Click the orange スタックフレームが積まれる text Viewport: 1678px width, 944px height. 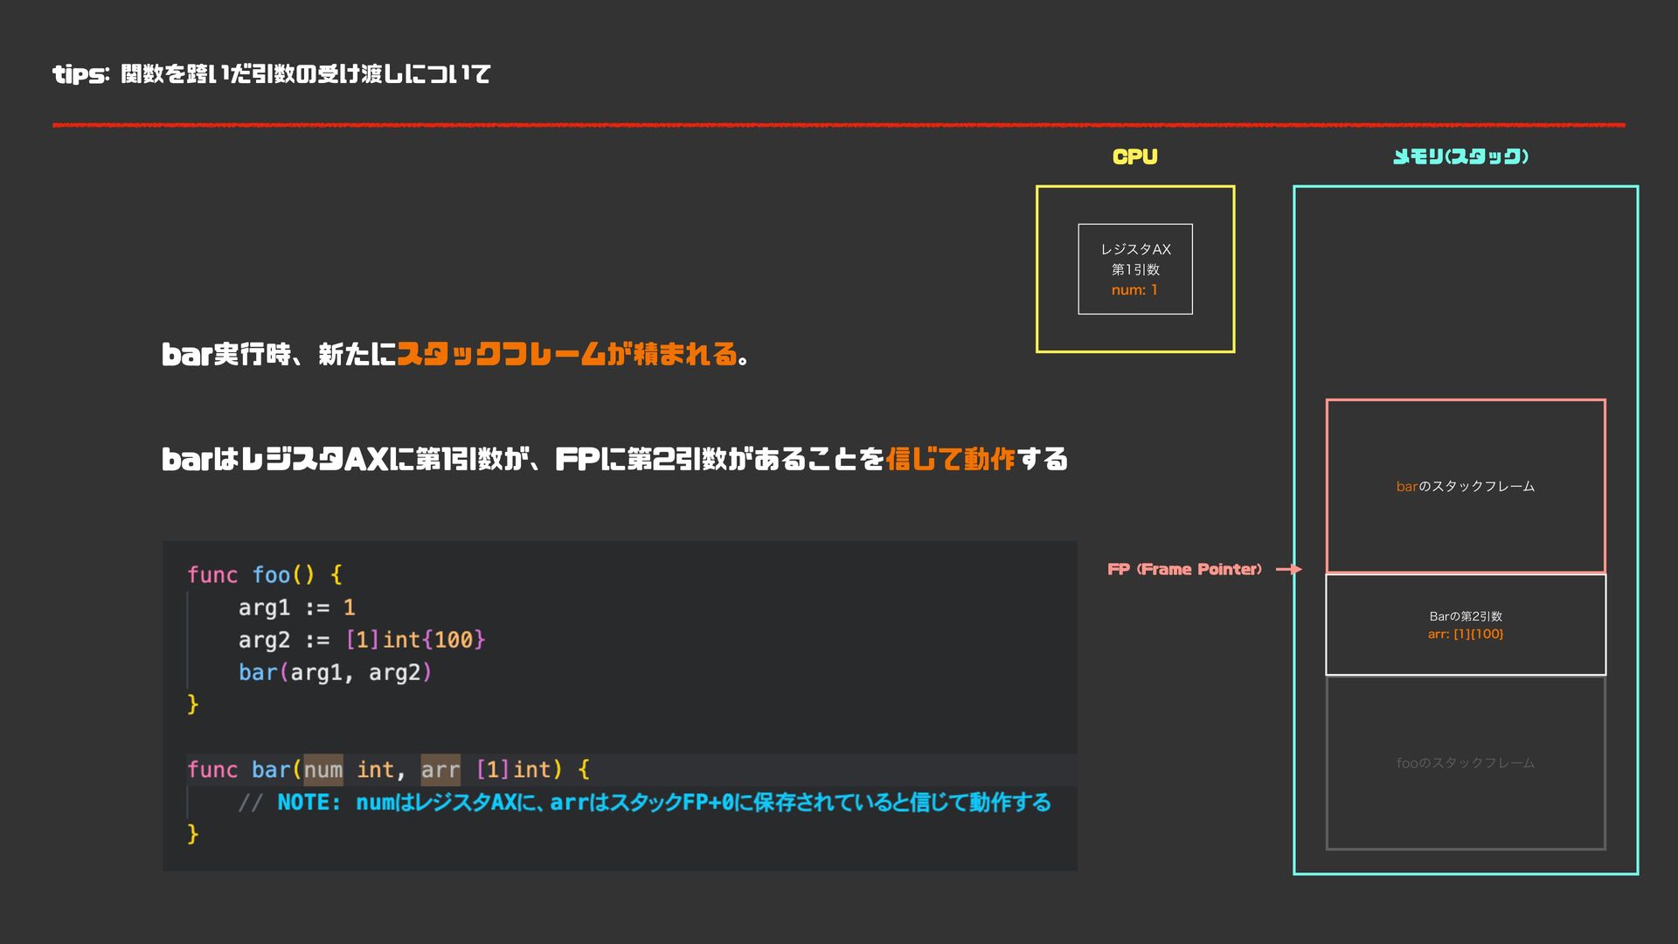click(568, 354)
